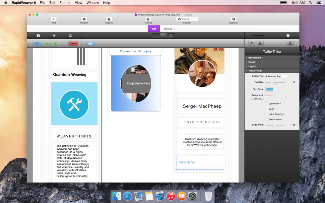Open iBooks icon in dock
The width and height of the screenshot is (325, 203).
[x=182, y=196]
